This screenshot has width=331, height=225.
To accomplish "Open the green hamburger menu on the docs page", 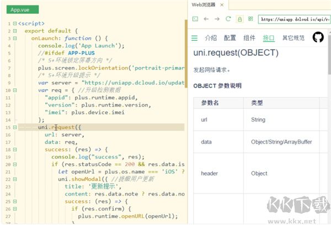I will point(195,38).
